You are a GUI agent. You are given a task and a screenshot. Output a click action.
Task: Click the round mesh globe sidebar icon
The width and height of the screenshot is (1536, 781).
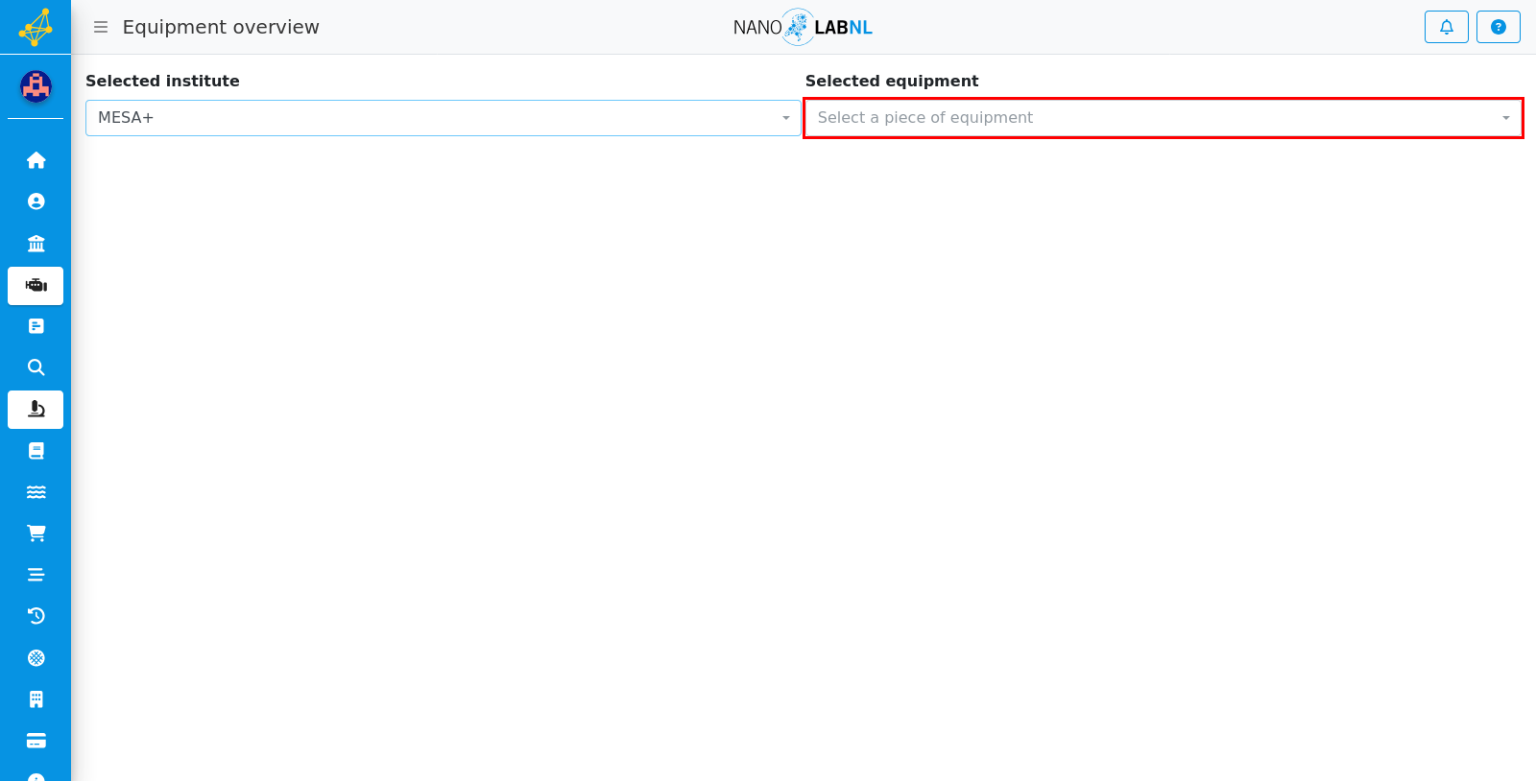click(36, 658)
